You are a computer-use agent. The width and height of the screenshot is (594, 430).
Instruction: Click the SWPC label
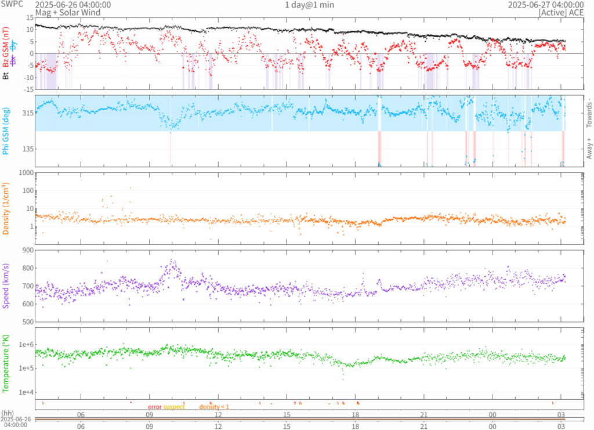pyautogui.click(x=13, y=5)
